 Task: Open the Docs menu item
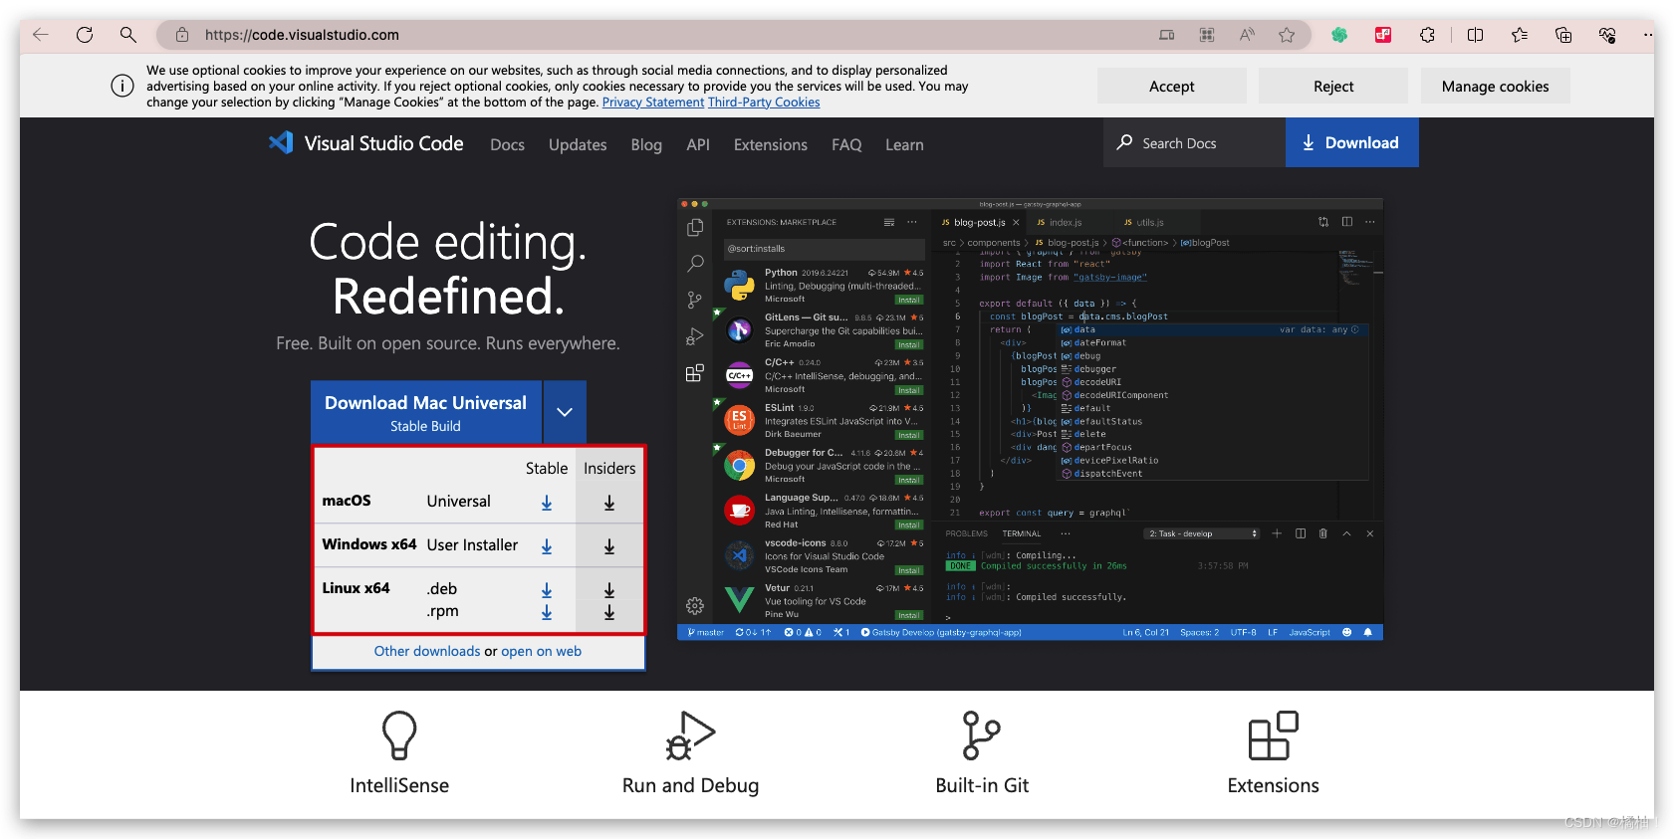click(507, 145)
